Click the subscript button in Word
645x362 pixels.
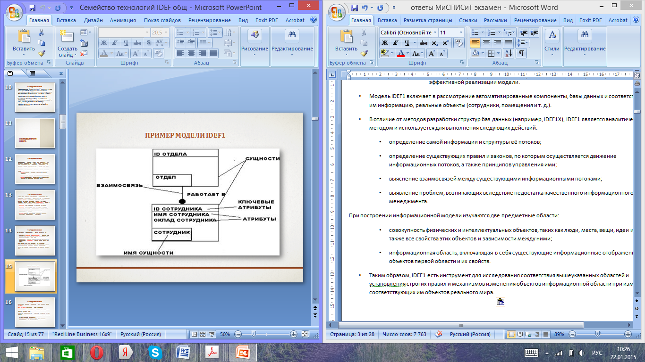[434, 43]
